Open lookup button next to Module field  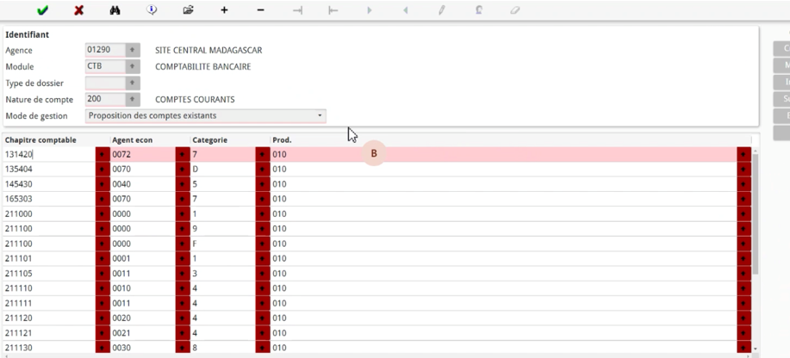click(x=133, y=67)
